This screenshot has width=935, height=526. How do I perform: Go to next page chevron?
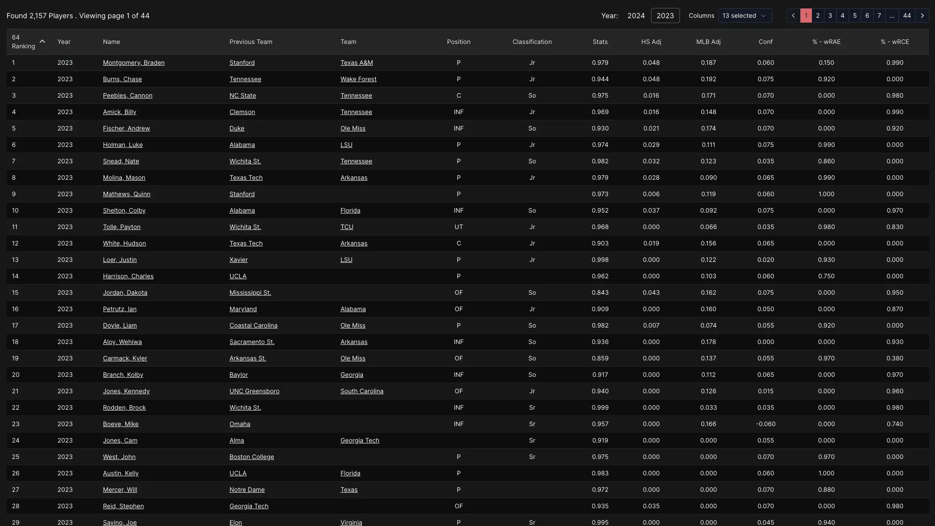[x=922, y=16]
